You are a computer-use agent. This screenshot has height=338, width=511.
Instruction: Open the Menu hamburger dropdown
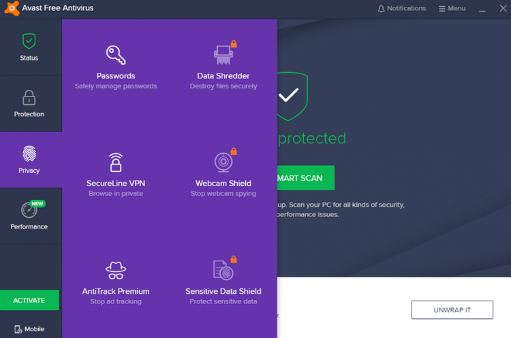(x=452, y=8)
